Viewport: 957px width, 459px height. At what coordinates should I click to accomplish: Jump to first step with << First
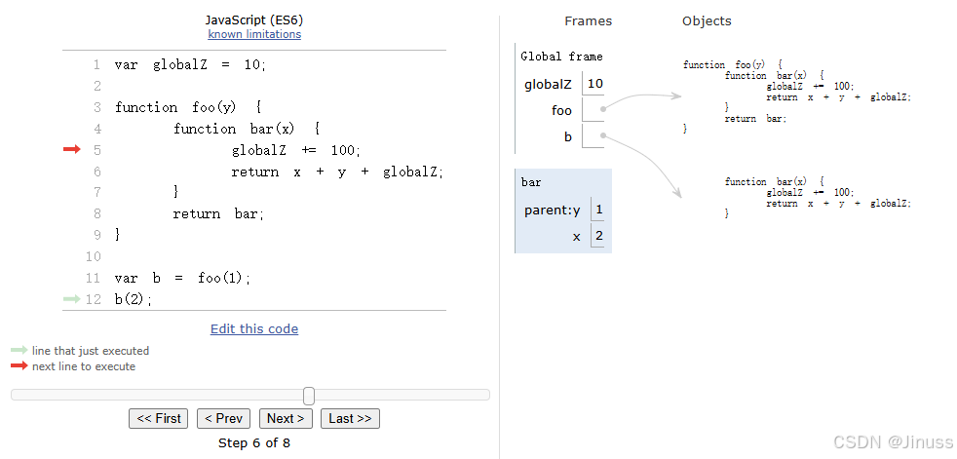tap(159, 419)
